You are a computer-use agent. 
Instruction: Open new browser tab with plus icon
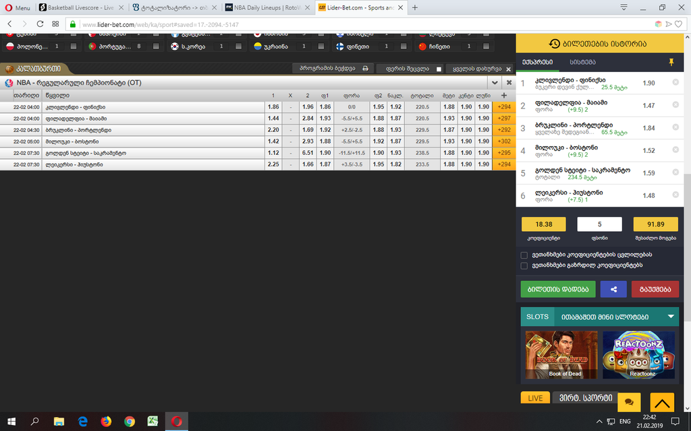point(415,7)
